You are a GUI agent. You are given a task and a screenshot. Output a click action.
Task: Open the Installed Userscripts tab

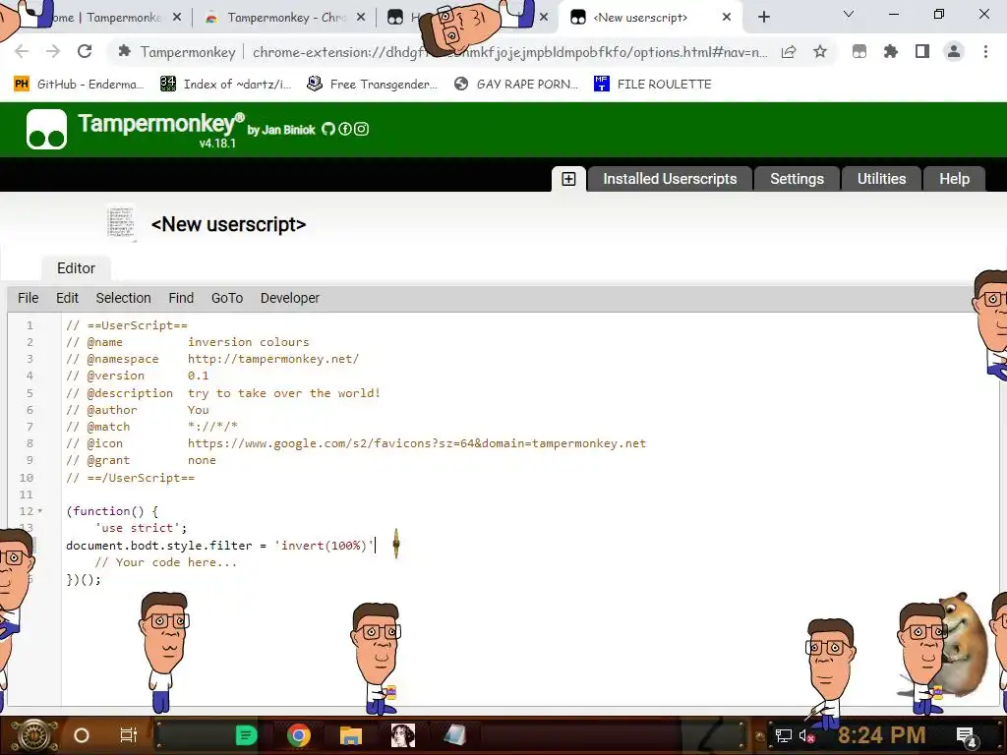(669, 179)
